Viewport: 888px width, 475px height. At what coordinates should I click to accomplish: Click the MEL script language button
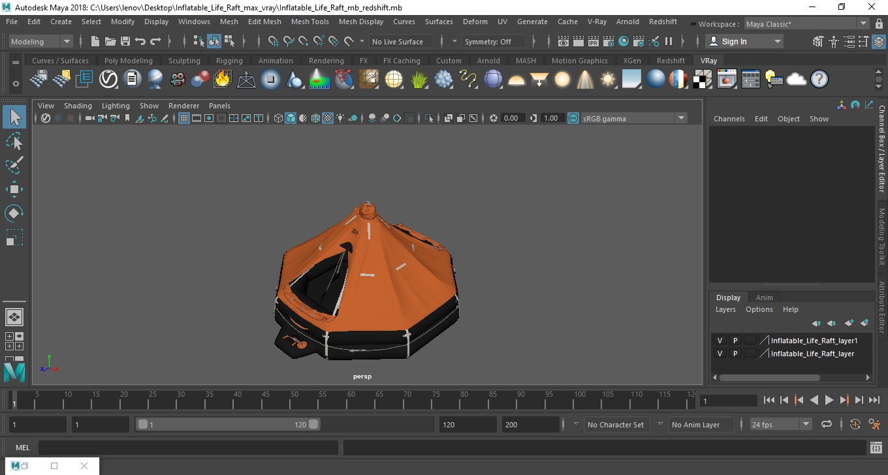[x=23, y=448]
